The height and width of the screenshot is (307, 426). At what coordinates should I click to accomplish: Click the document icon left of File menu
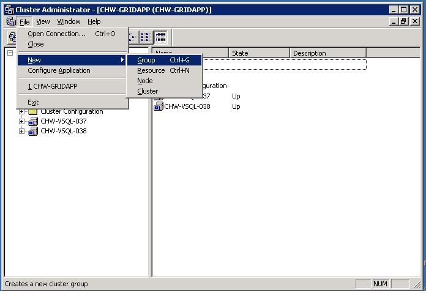click(11, 21)
